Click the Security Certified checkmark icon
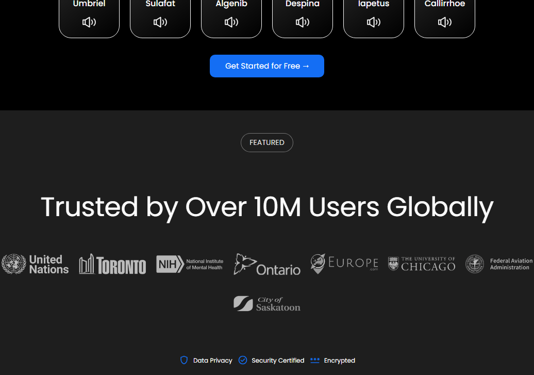Screen dimensions: 534x375 click(243, 361)
